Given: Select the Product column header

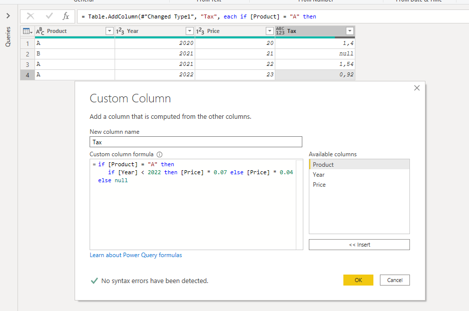Looking at the screenshot, I should [x=75, y=31].
